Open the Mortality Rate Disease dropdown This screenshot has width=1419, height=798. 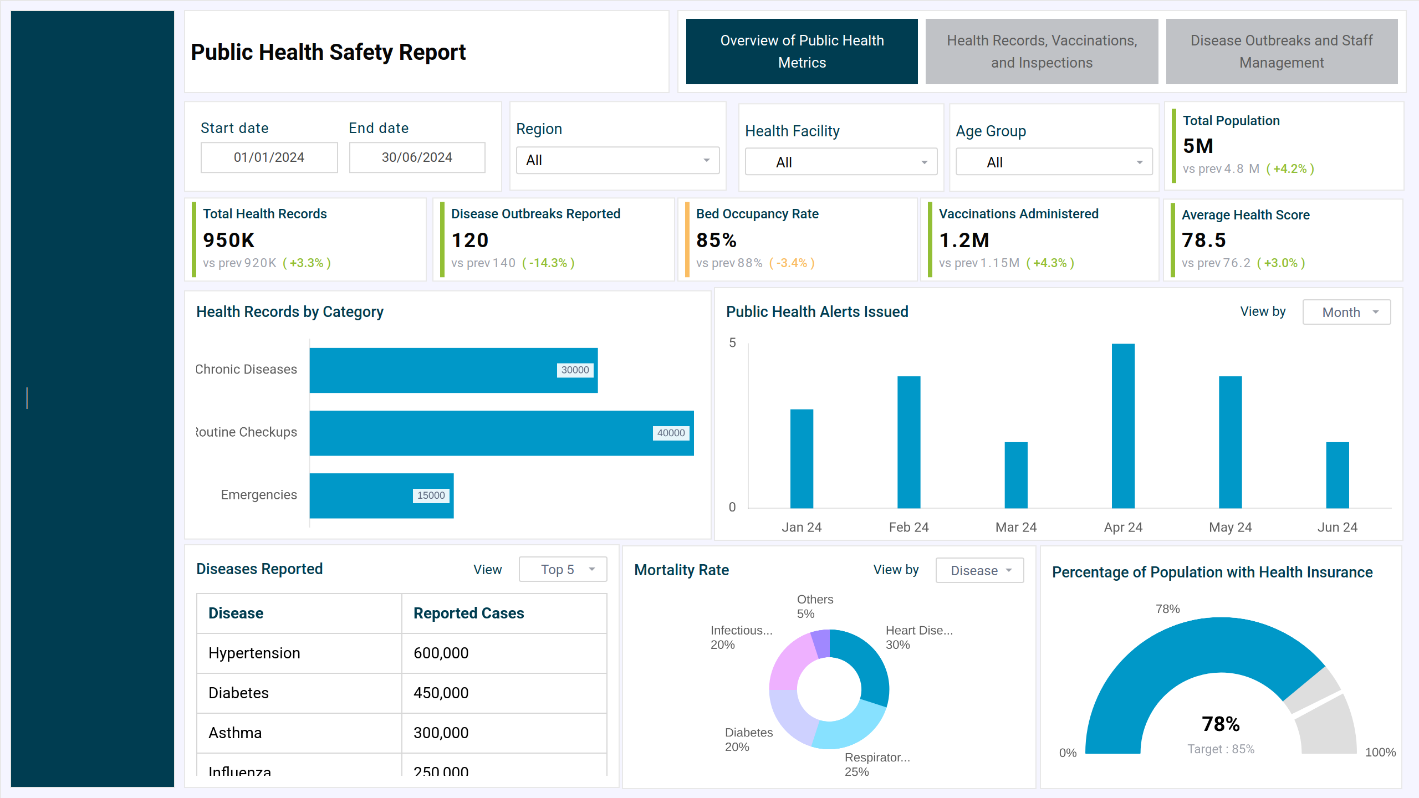click(979, 570)
